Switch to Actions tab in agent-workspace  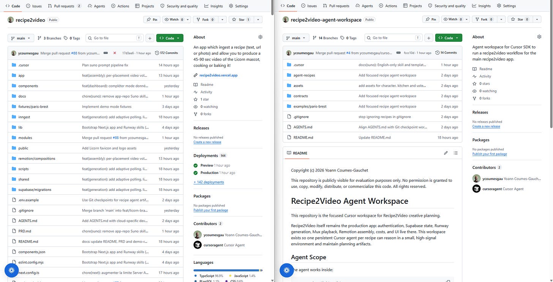[388, 6]
